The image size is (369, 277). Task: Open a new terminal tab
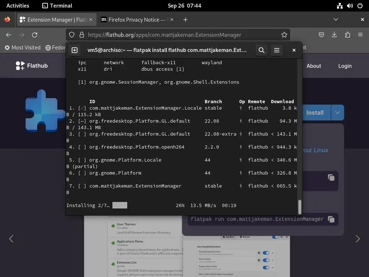click(75, 50)
